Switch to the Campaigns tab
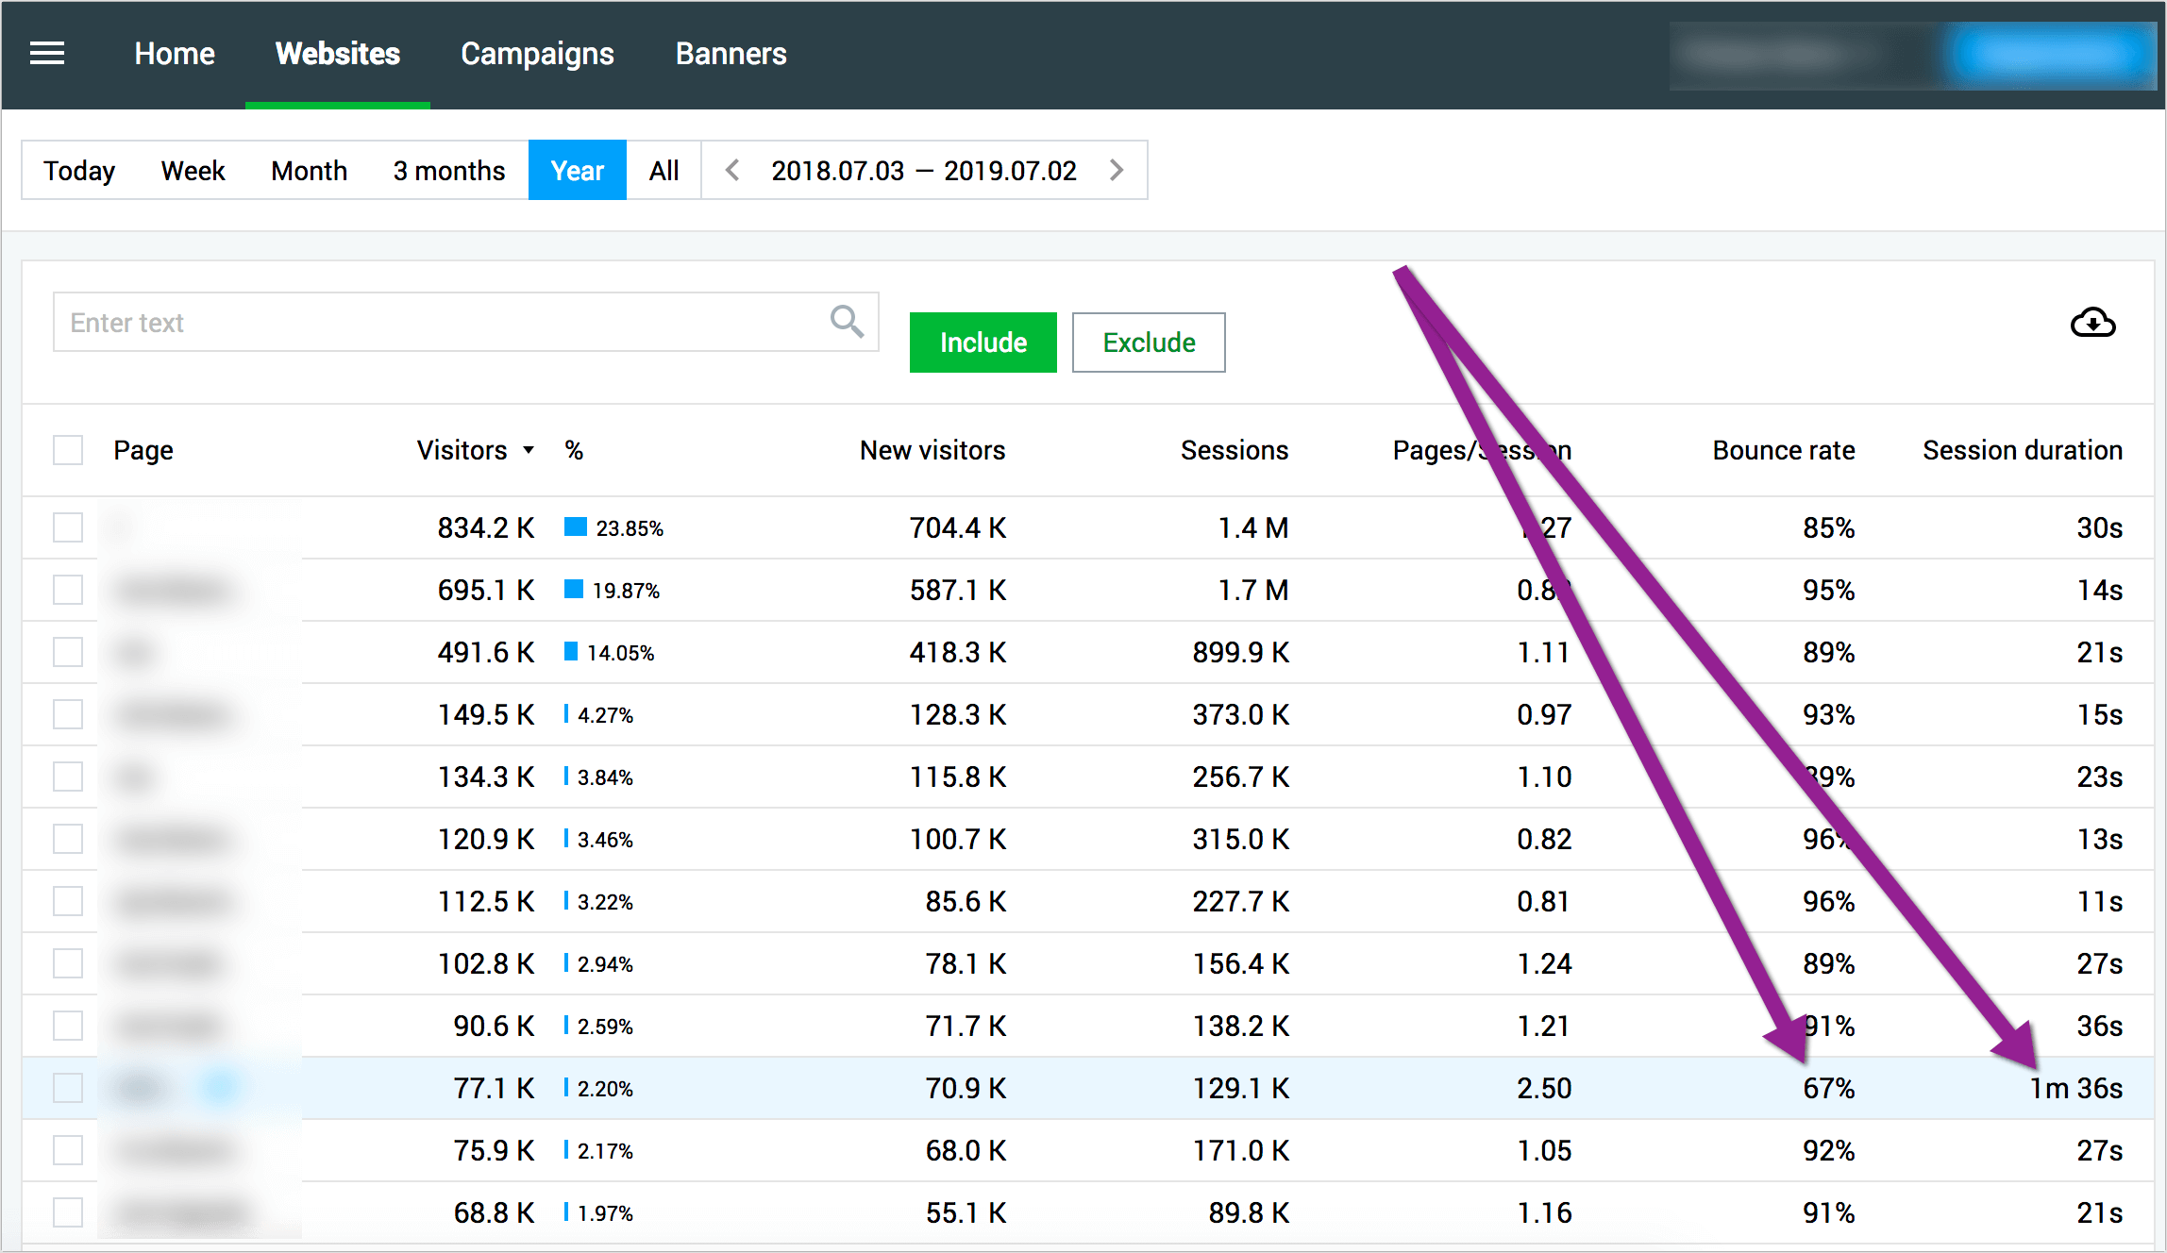The image size is (2167, 1253). [537, 54]
